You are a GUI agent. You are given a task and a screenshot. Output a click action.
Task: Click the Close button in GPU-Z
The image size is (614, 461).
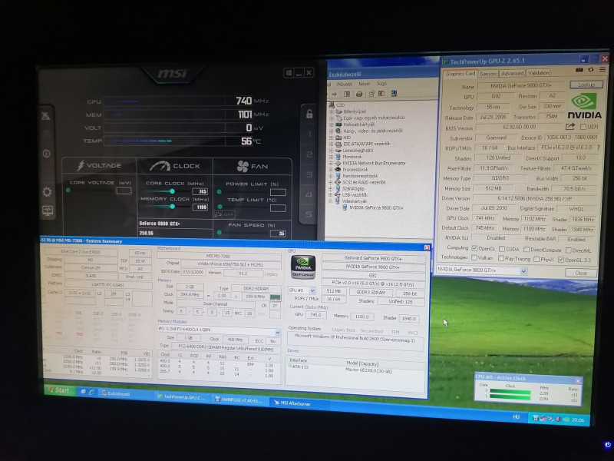(x=581, y=273)
